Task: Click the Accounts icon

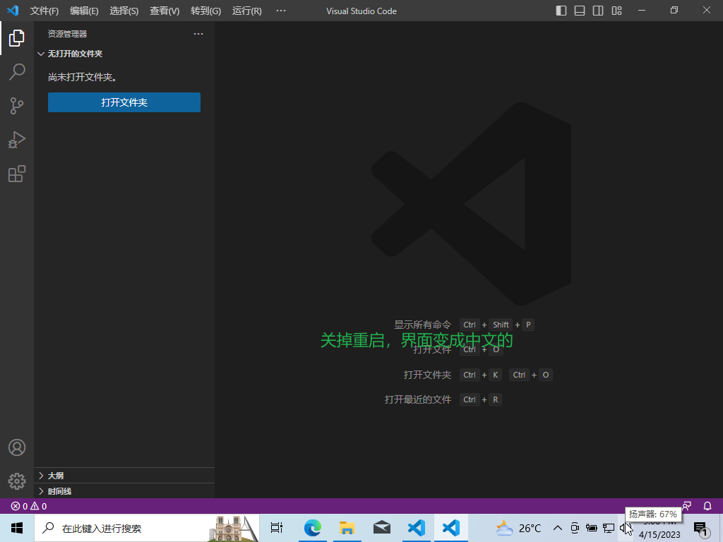Action: point(17,447)
